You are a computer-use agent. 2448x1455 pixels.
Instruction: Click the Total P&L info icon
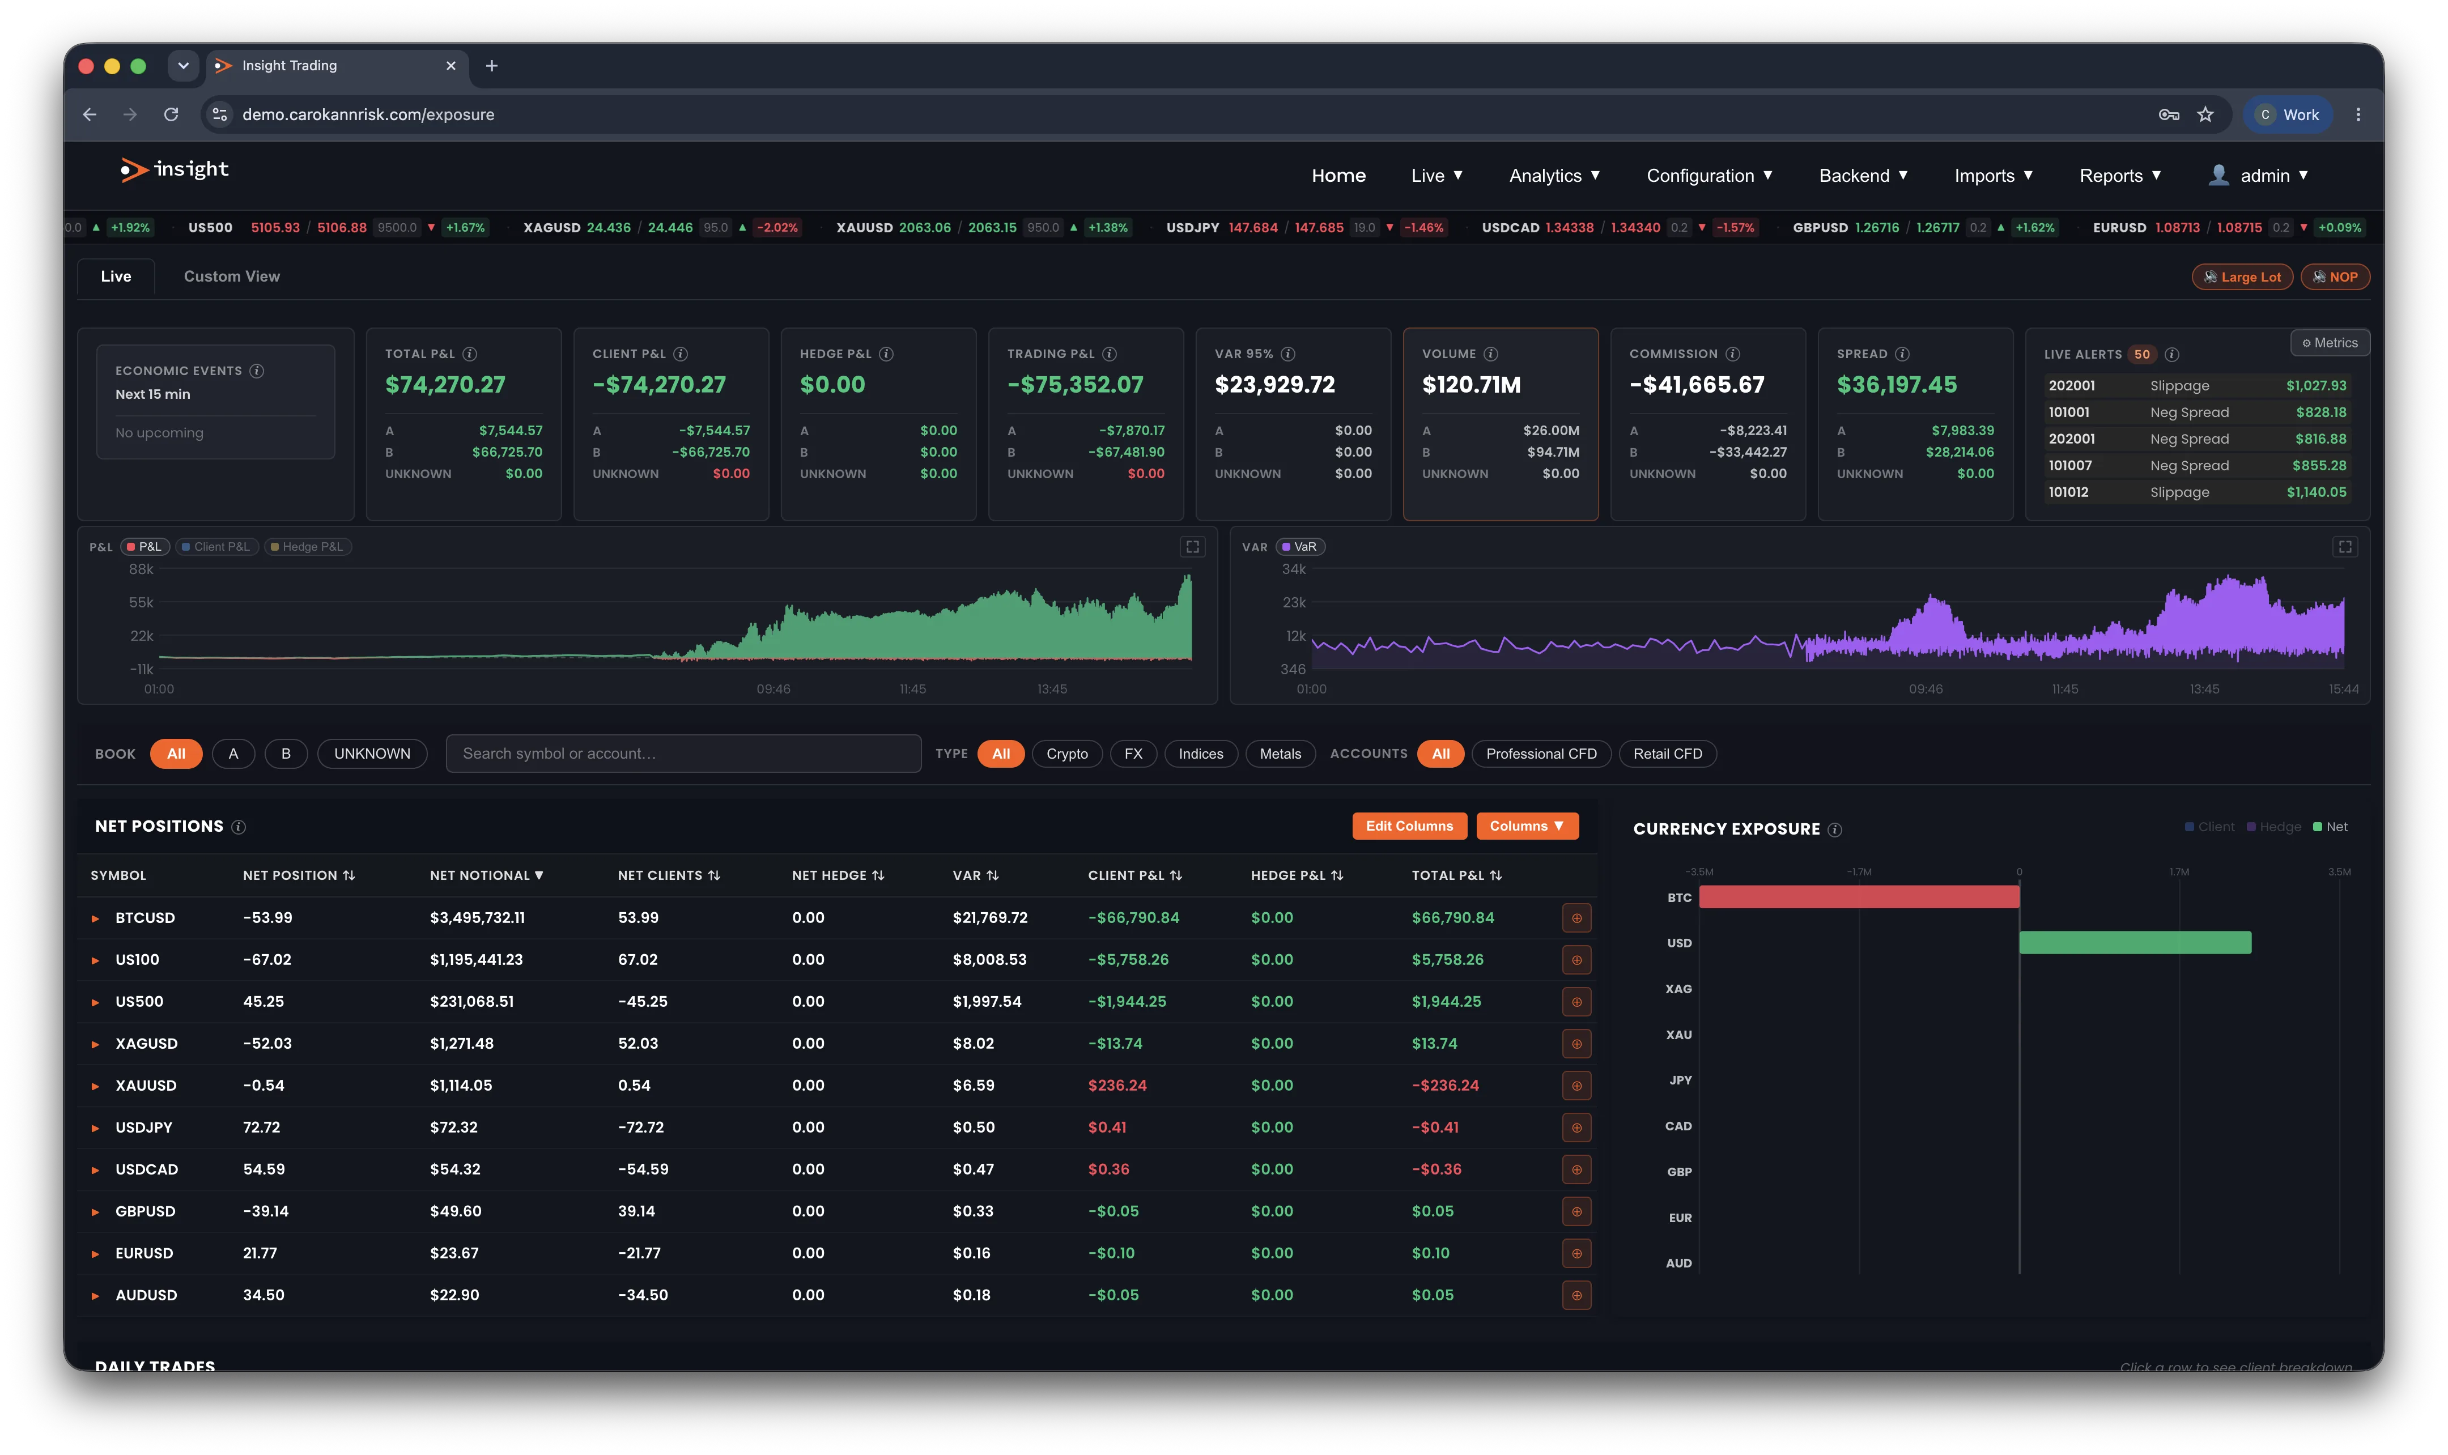(470, 354)
